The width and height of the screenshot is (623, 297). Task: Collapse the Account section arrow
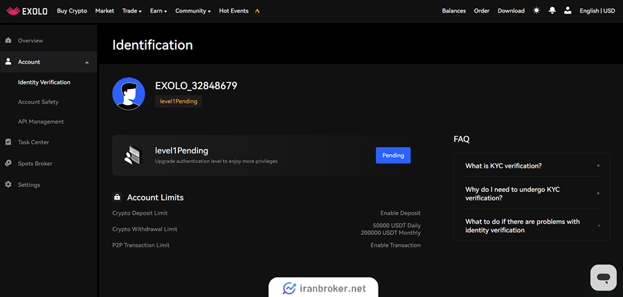click(87, 62)
